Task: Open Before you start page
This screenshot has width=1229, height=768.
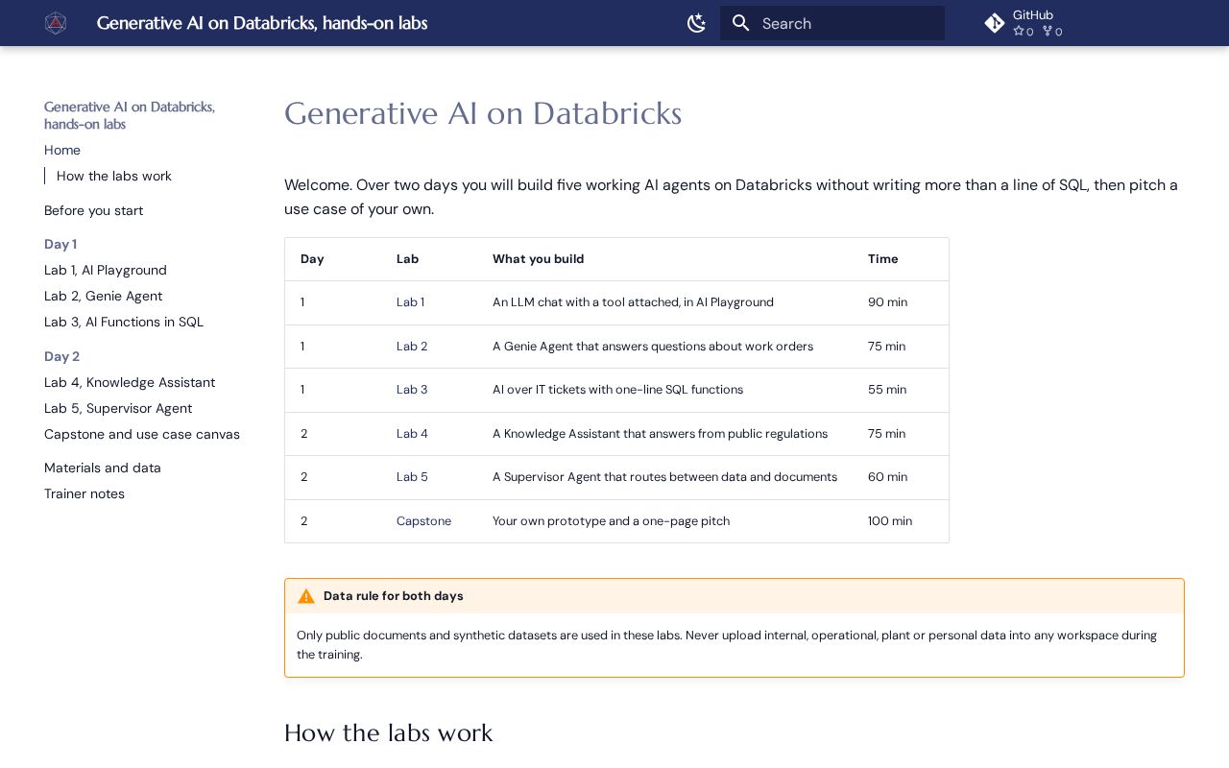Action: pyautogui.click(x=94, y=210)
